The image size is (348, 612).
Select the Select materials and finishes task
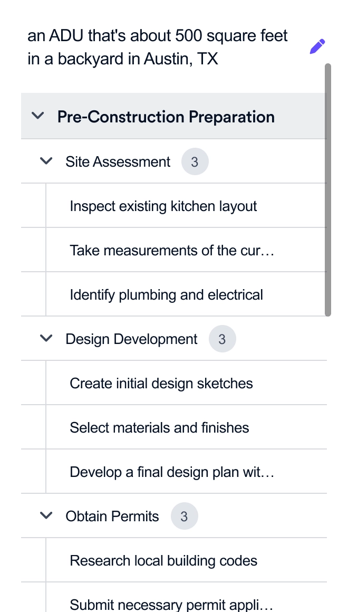point(159,427)
